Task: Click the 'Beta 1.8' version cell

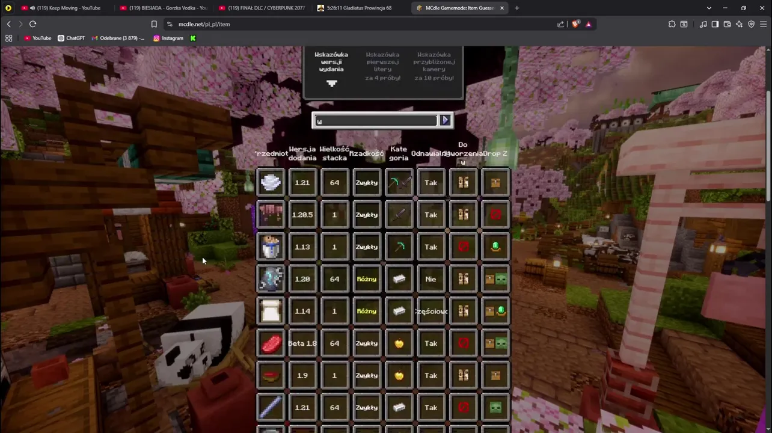Action: point(302,343)
